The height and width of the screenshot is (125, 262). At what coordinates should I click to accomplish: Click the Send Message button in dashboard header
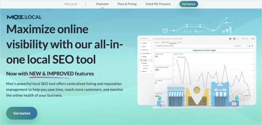pos(245,39)
